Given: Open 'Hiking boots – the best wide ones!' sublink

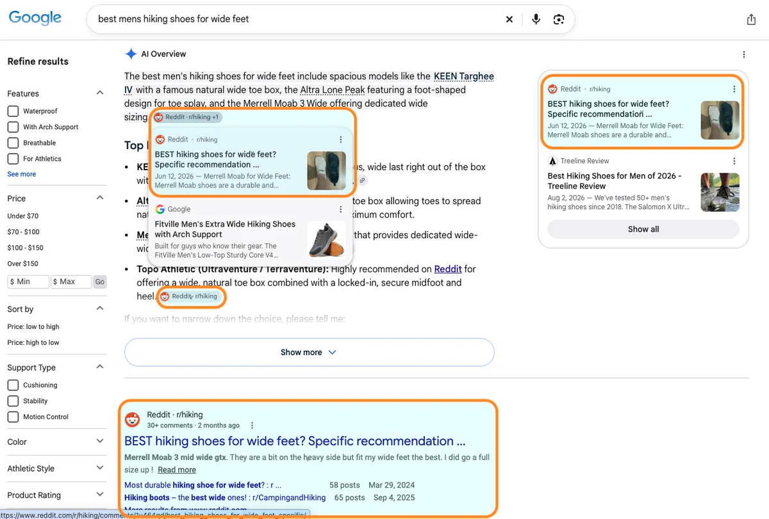Looking at the screenshot, I should 225,497.
